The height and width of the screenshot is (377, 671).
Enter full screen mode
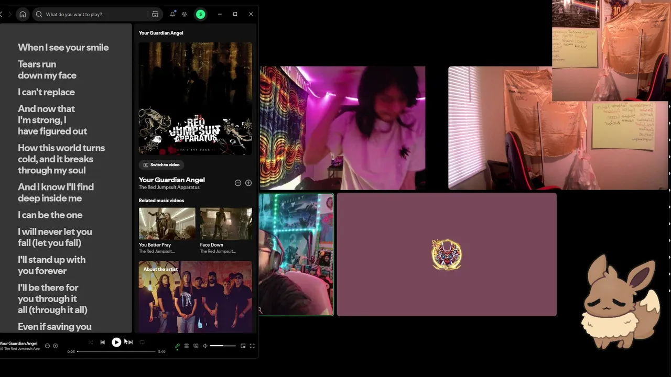(252, 346)
